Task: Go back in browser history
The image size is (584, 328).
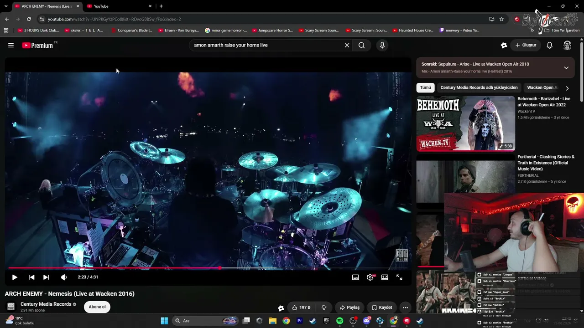Action: [x=7, y=19]
